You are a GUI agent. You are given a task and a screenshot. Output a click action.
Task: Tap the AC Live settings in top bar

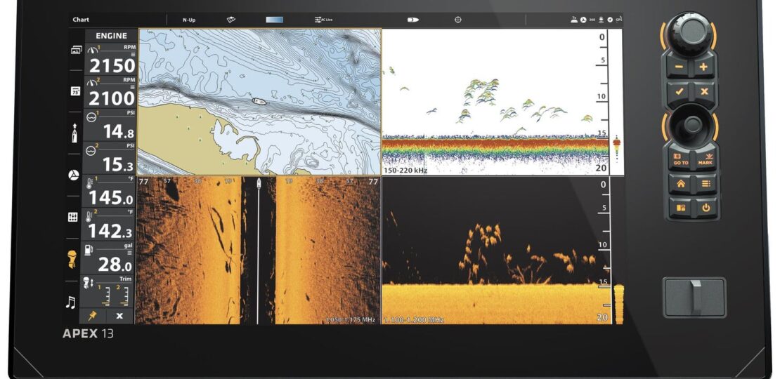click(x=323, y=20)
